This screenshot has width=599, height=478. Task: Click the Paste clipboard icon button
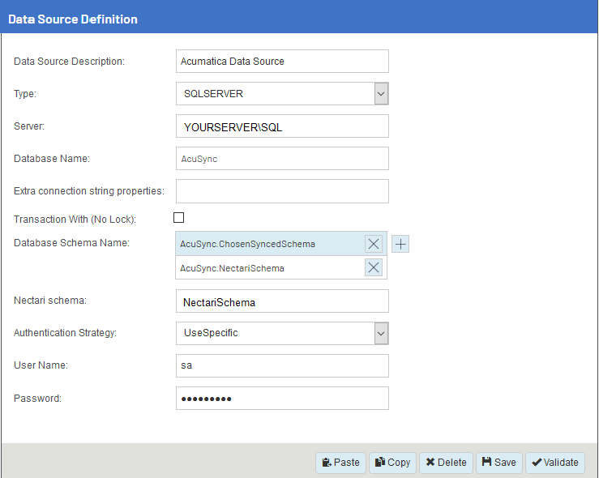tap(340, 463)
